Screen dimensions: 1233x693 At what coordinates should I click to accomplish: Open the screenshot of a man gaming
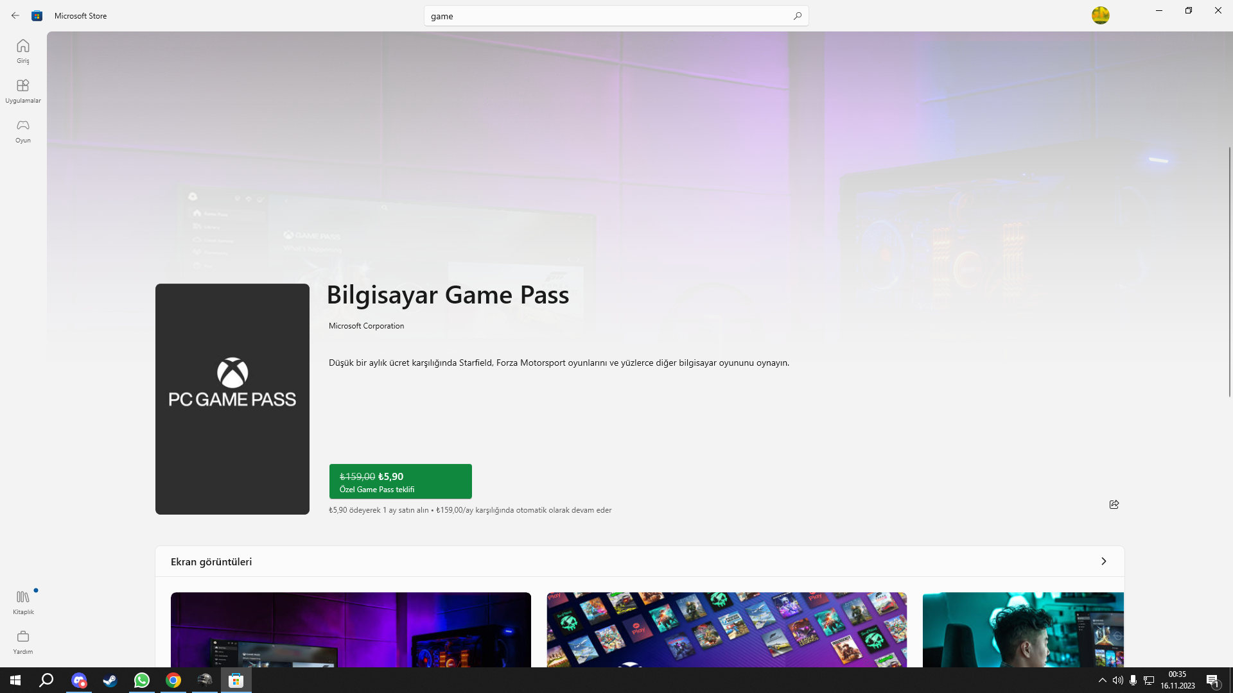pos(1023,629)
